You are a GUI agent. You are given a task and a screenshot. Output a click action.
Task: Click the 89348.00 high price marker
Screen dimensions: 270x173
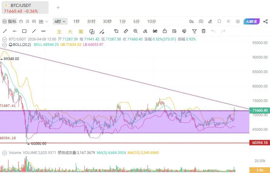tap(10, 59)
